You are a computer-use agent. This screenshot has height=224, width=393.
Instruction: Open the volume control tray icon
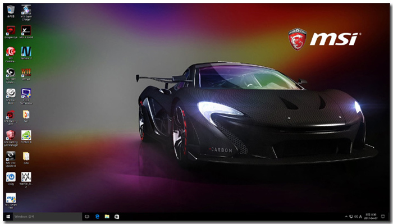tap(356, 217)
